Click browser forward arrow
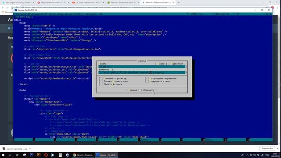 point(7,7)
